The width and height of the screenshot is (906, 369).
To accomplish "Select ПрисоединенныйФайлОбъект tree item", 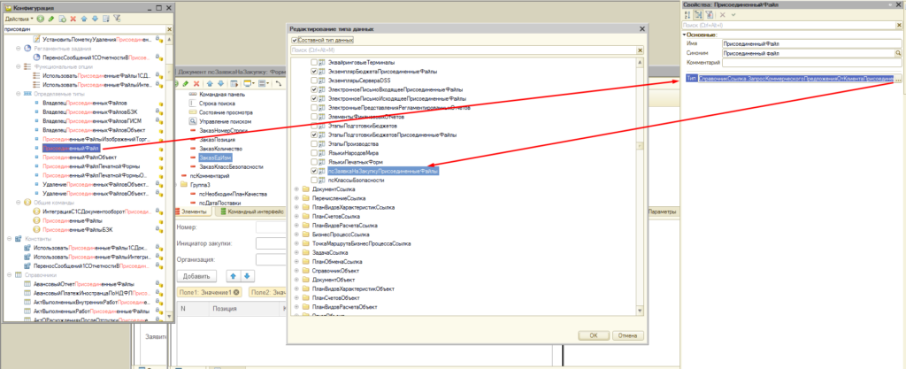I will pyautogui.click(x=81, y=158).
